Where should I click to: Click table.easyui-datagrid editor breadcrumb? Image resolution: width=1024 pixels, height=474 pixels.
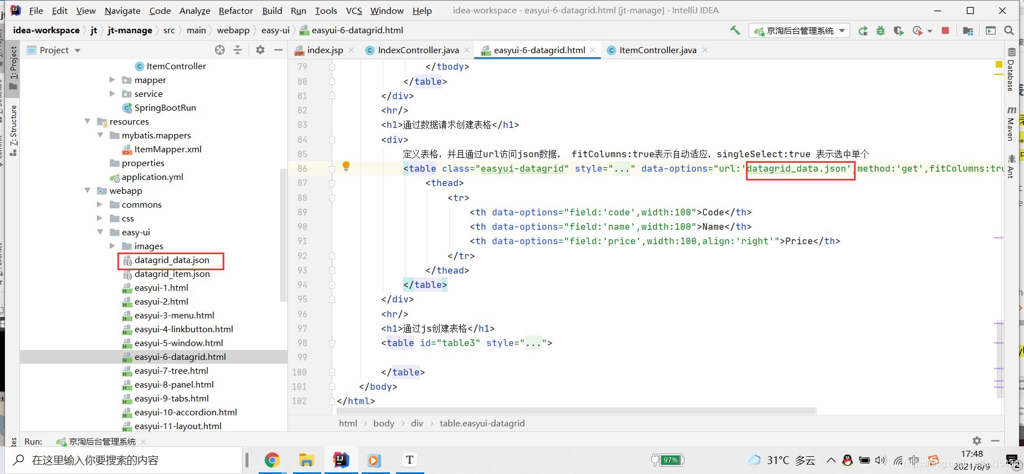click(482, 423)
